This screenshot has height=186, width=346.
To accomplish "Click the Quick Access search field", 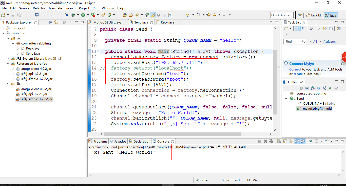I will pos(282,15).
